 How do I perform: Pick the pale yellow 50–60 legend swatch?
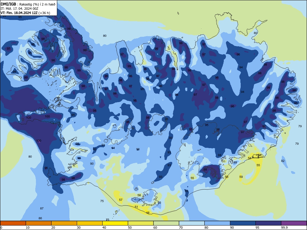tap(141, 223)
